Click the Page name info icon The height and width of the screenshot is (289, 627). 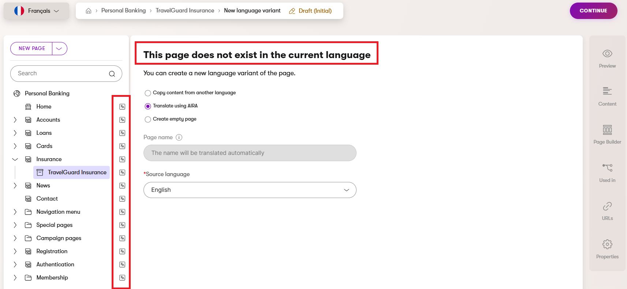pyautogui.click(x=179, y=137)
